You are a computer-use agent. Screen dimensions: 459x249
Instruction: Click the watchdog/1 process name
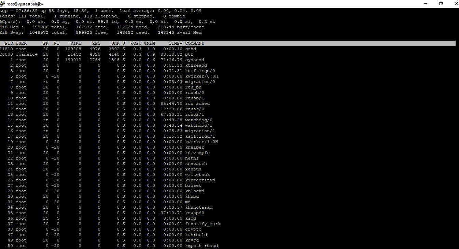point(199,125)
